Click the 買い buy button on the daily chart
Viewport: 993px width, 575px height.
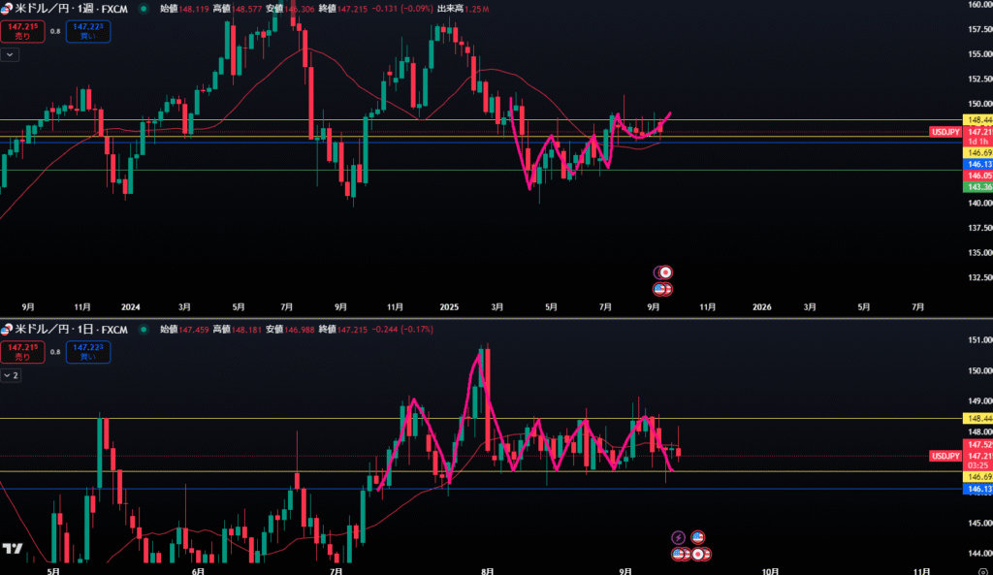click(x=88, y=352)
